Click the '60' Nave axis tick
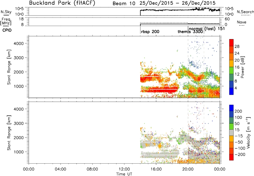The image size is (254, 176). (227, 19)
